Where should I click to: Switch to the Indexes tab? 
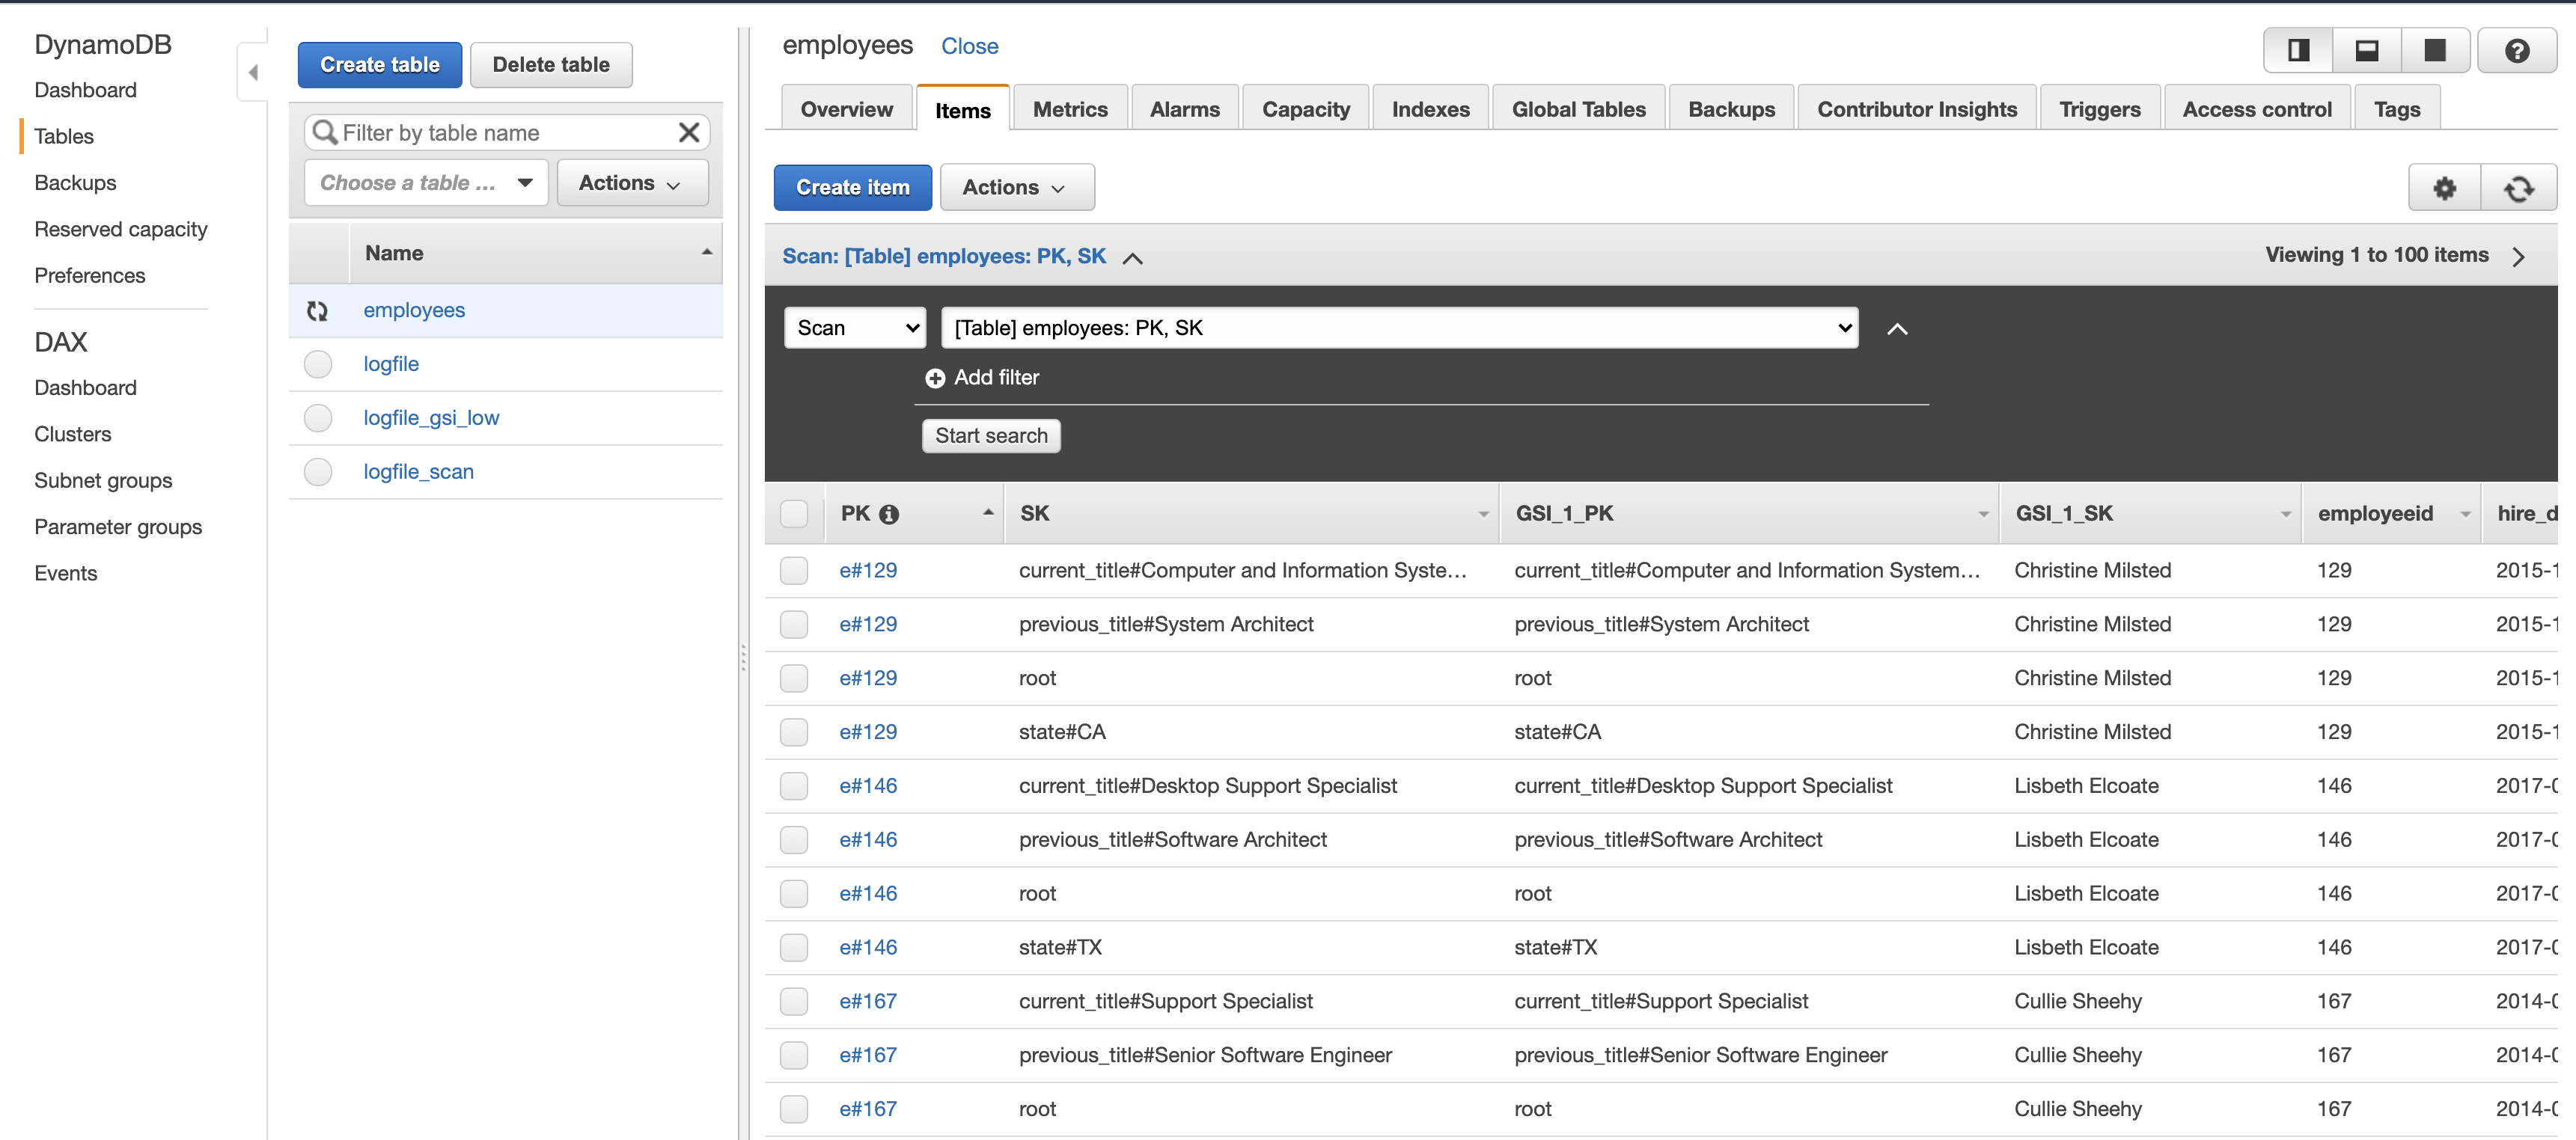(1430, 110)
